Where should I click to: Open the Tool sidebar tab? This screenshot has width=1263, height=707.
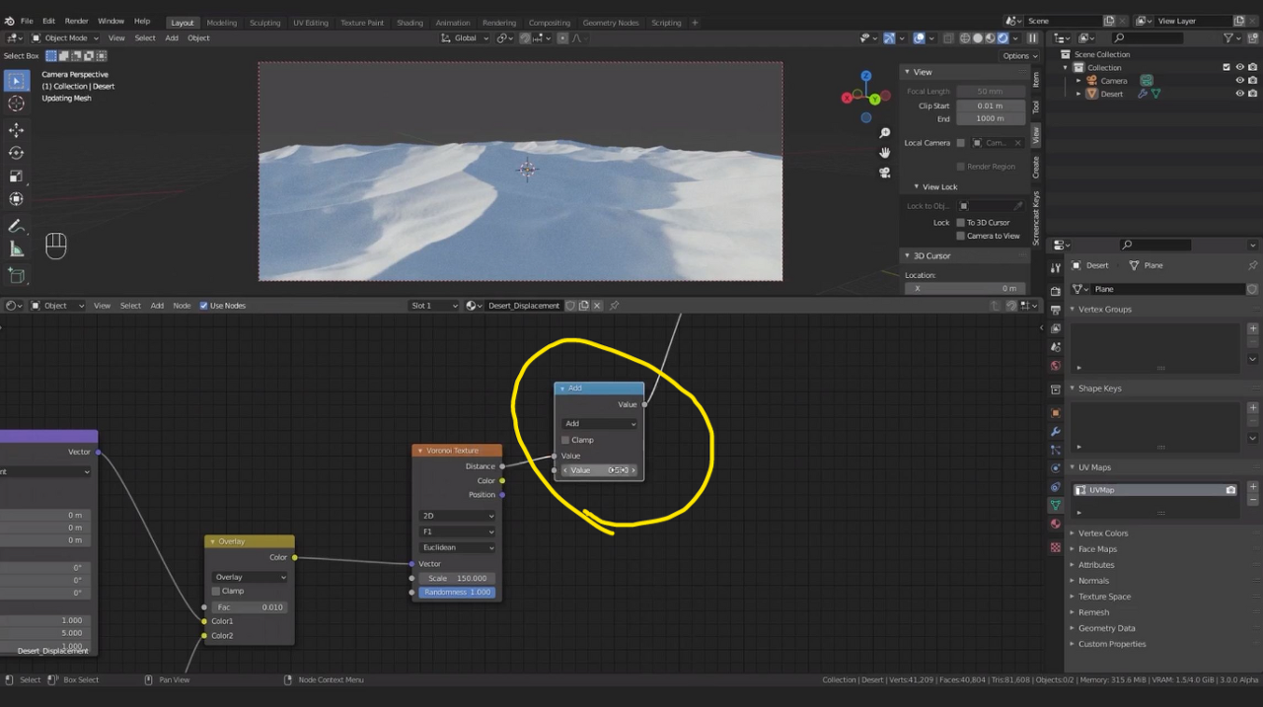1036,106
